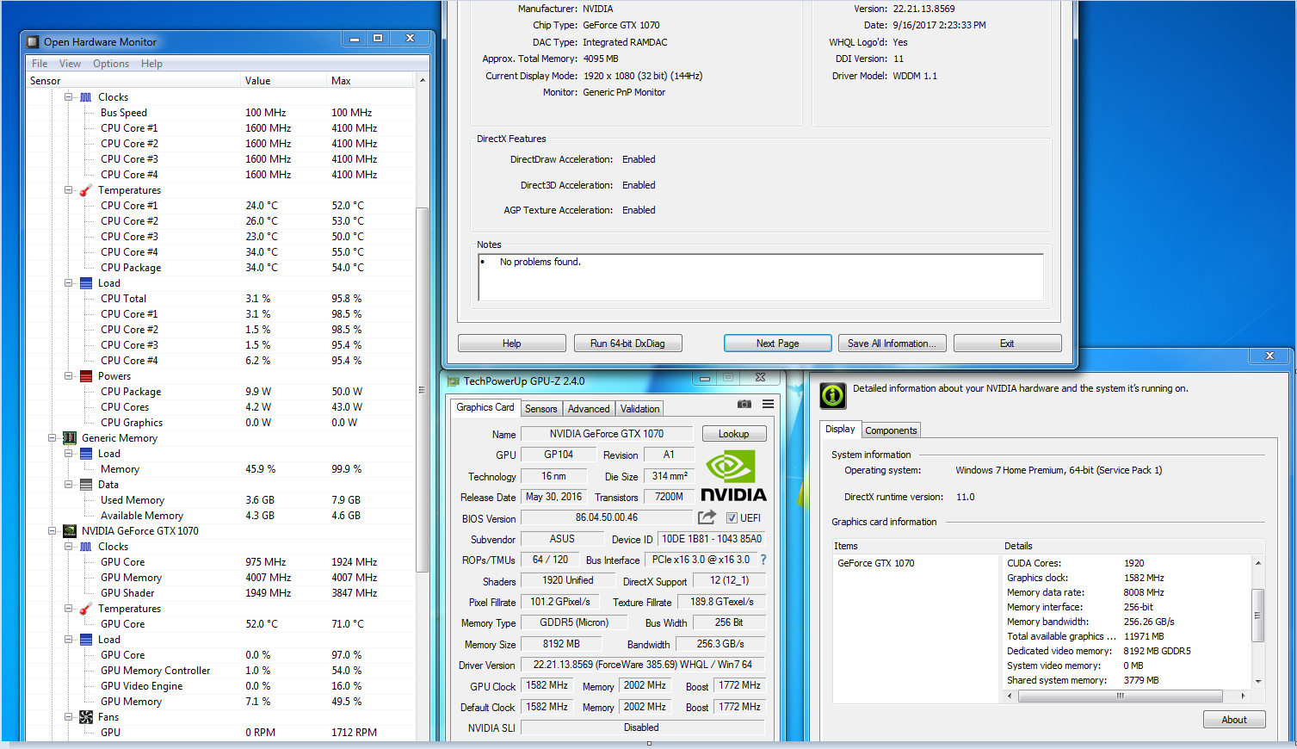Take a screenshot with the GPU-Z camera icon
The width and height of the screenshot is (1297, 749).
pyautogui.click(x=744, y=404)
